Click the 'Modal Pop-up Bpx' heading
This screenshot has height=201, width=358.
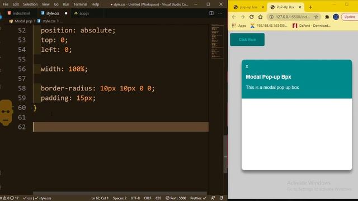coord(268,77)
